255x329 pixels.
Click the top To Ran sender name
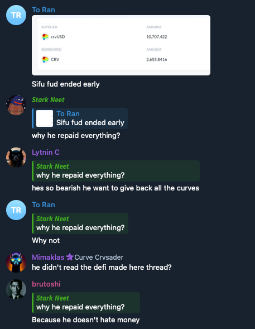(x=44, y=10)
